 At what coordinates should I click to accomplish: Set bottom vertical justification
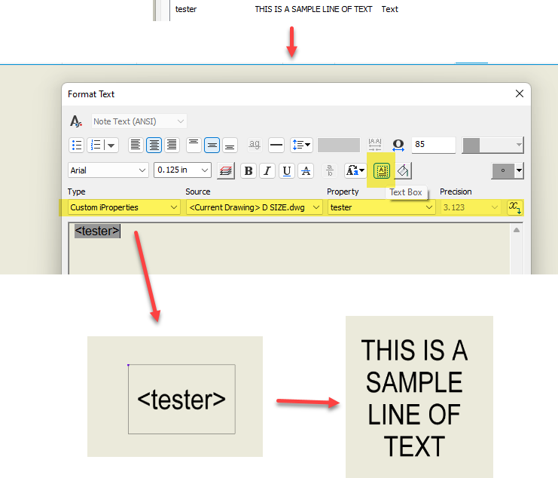pos(230,145)
